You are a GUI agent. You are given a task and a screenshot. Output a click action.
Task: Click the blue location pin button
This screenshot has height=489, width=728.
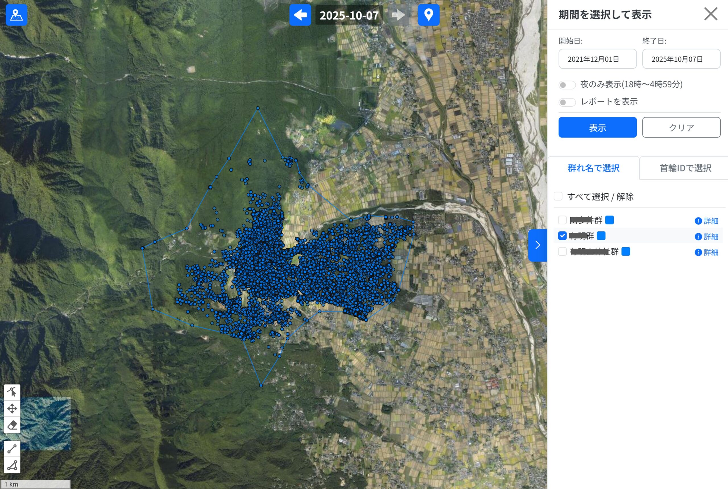[428, 15]
